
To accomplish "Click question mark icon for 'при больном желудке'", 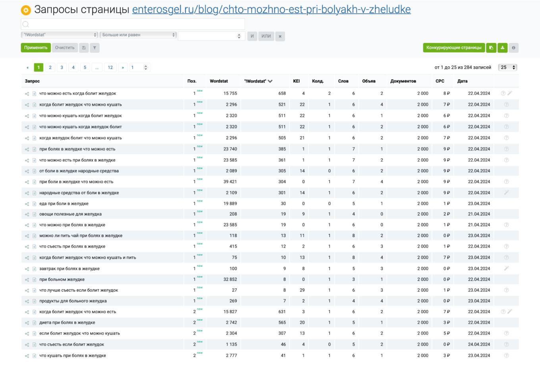I will click(506, 279).
